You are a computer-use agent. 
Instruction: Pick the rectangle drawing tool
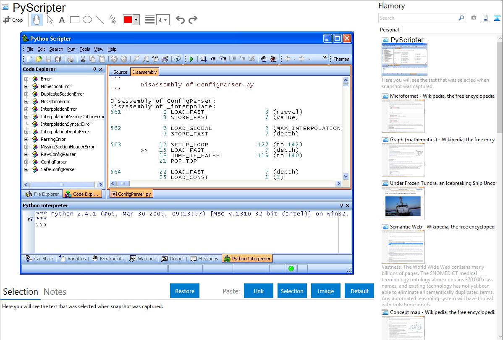click(74, 20)
